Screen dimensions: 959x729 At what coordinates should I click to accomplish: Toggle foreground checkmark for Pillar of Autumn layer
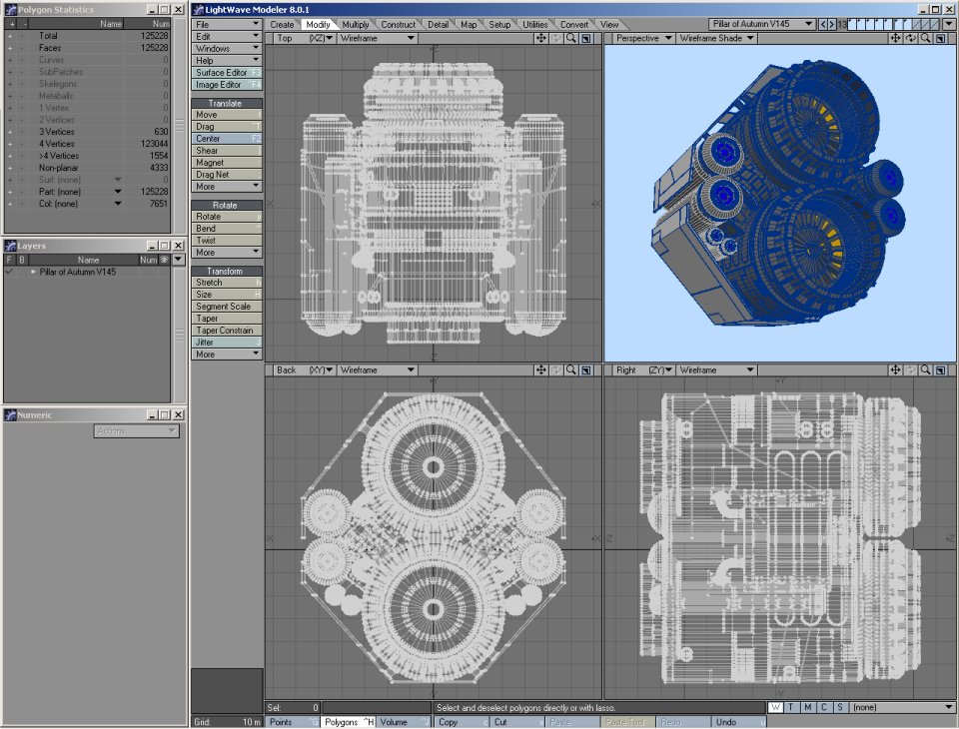point(9,272)
